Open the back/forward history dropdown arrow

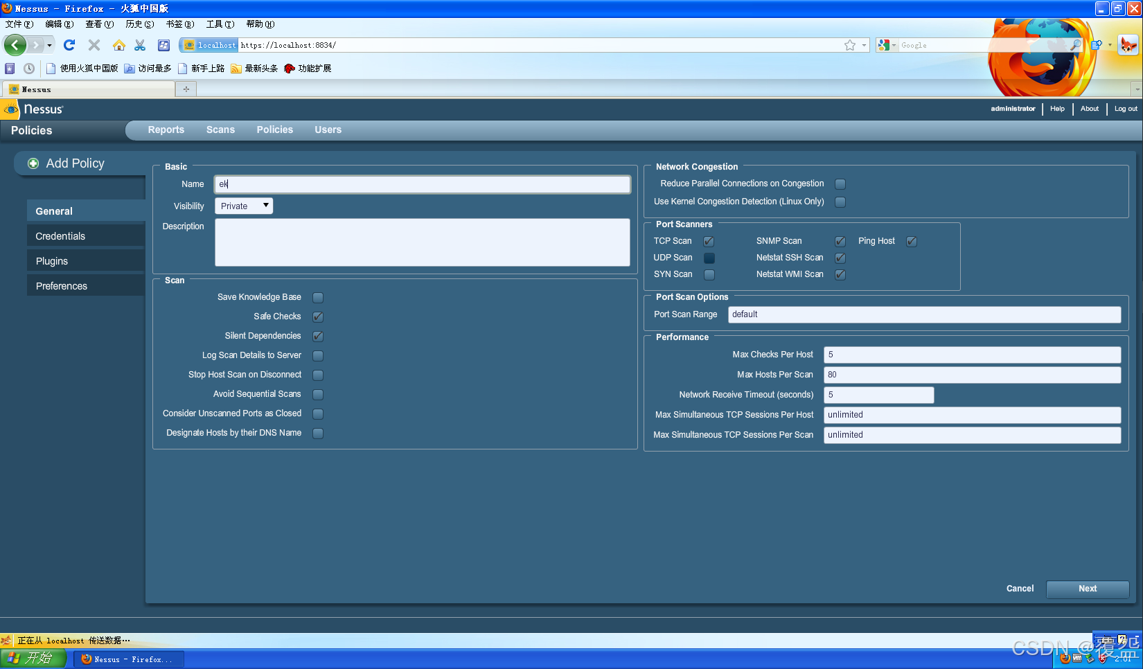pos(49,45)
